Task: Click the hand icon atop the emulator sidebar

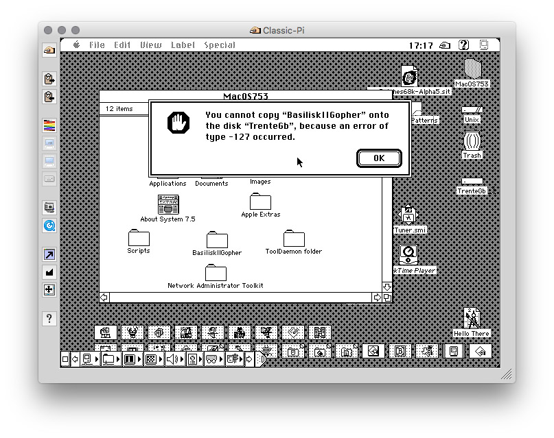Action: tap(49, 51)
